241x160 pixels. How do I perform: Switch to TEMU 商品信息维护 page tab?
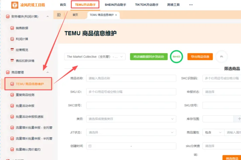(x=102, y=15)
